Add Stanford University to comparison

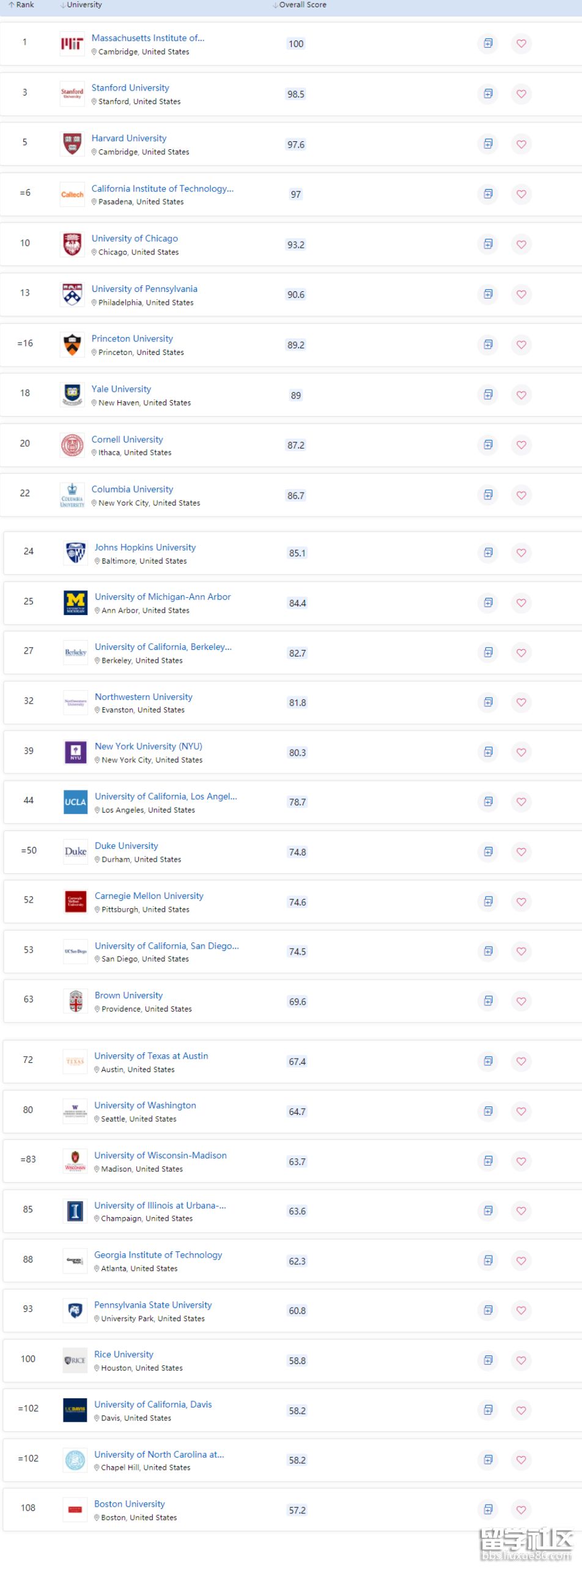pos(488,94)
